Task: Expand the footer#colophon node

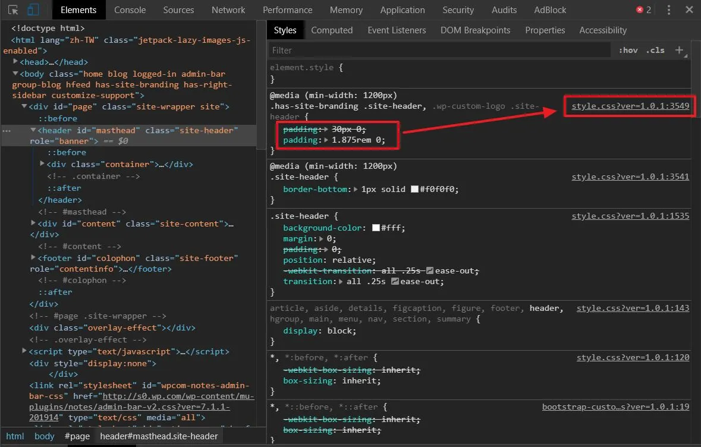Action: click(x=33, y=257)
